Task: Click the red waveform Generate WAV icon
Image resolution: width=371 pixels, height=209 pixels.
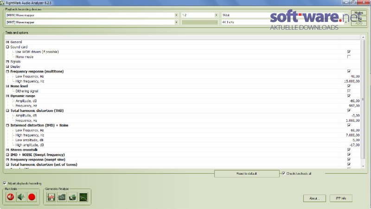Action: pos(51,197)
